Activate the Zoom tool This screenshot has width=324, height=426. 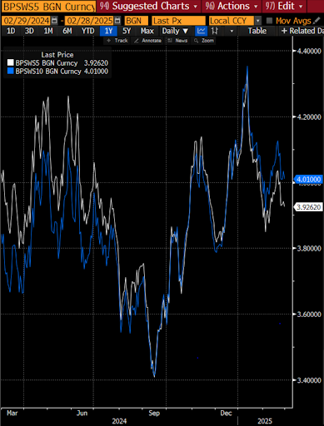point(204,41)
